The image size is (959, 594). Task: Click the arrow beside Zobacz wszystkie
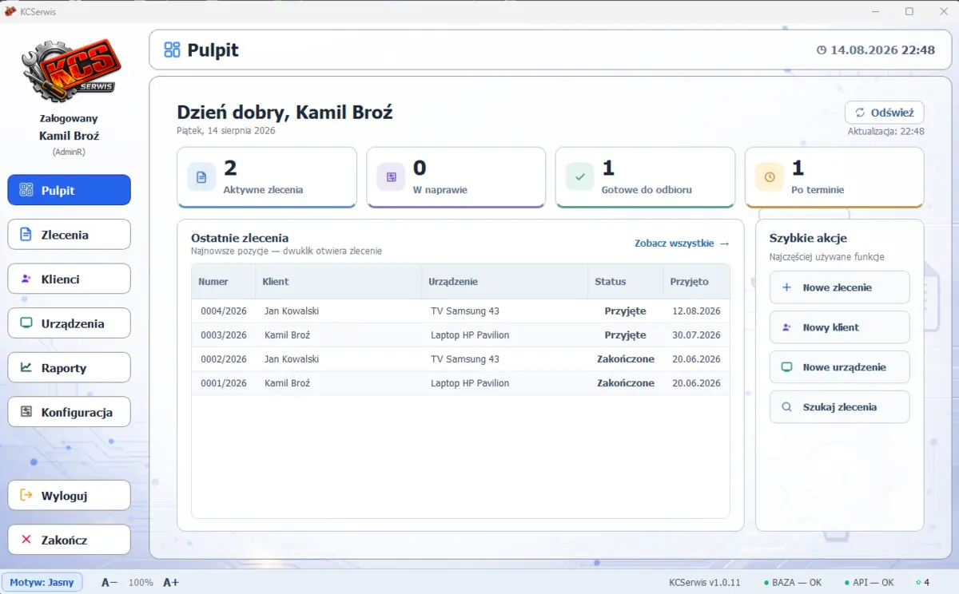(x=724, y=244)
